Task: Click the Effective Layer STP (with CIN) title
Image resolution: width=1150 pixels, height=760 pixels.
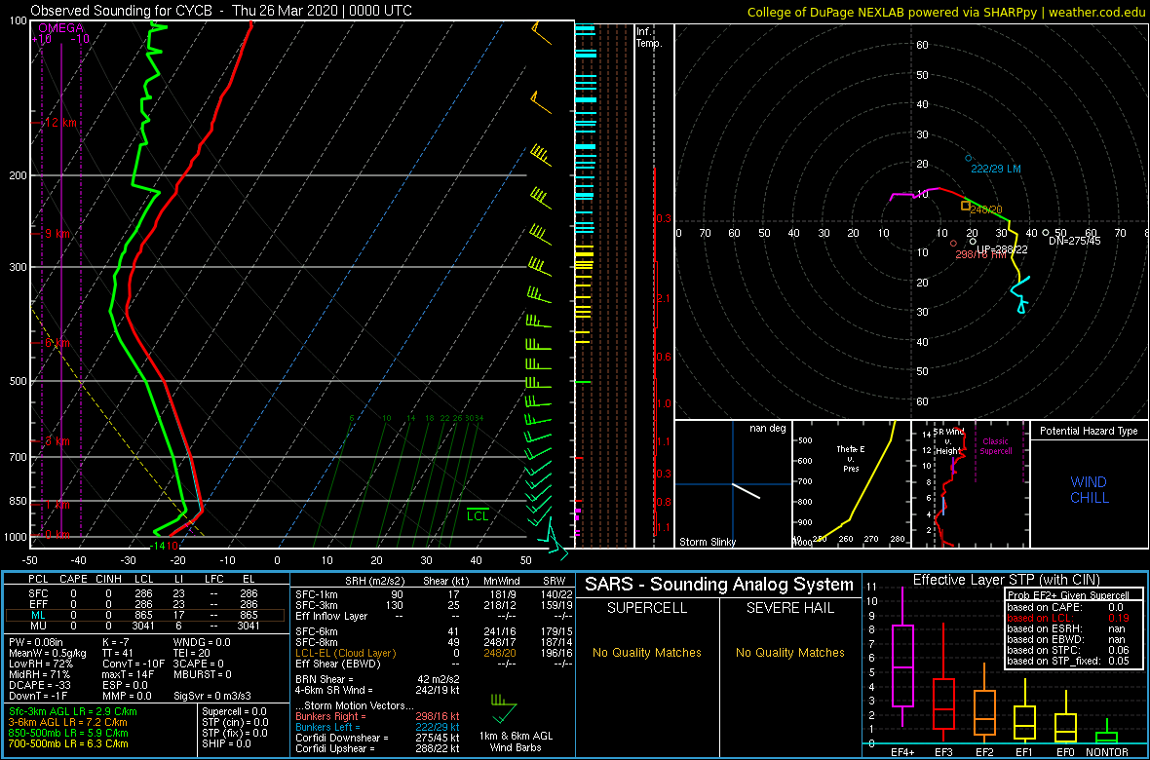Action: (1006, 580)
